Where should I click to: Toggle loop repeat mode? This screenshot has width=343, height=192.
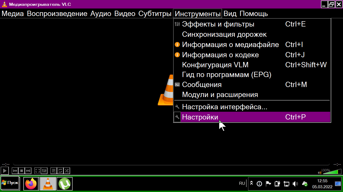coord(60,171)
